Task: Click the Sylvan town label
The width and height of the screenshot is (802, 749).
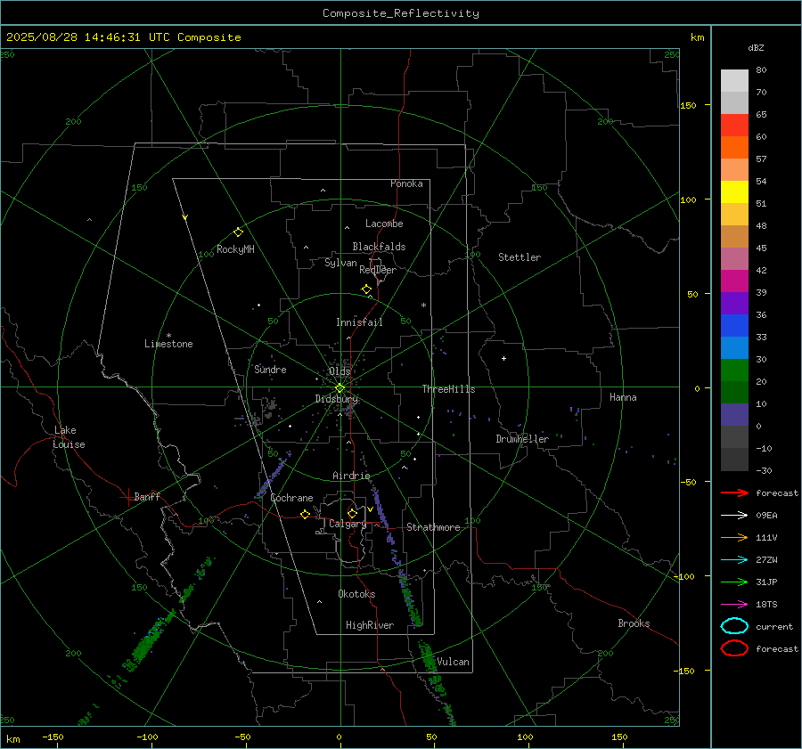Action: point(340,264)
